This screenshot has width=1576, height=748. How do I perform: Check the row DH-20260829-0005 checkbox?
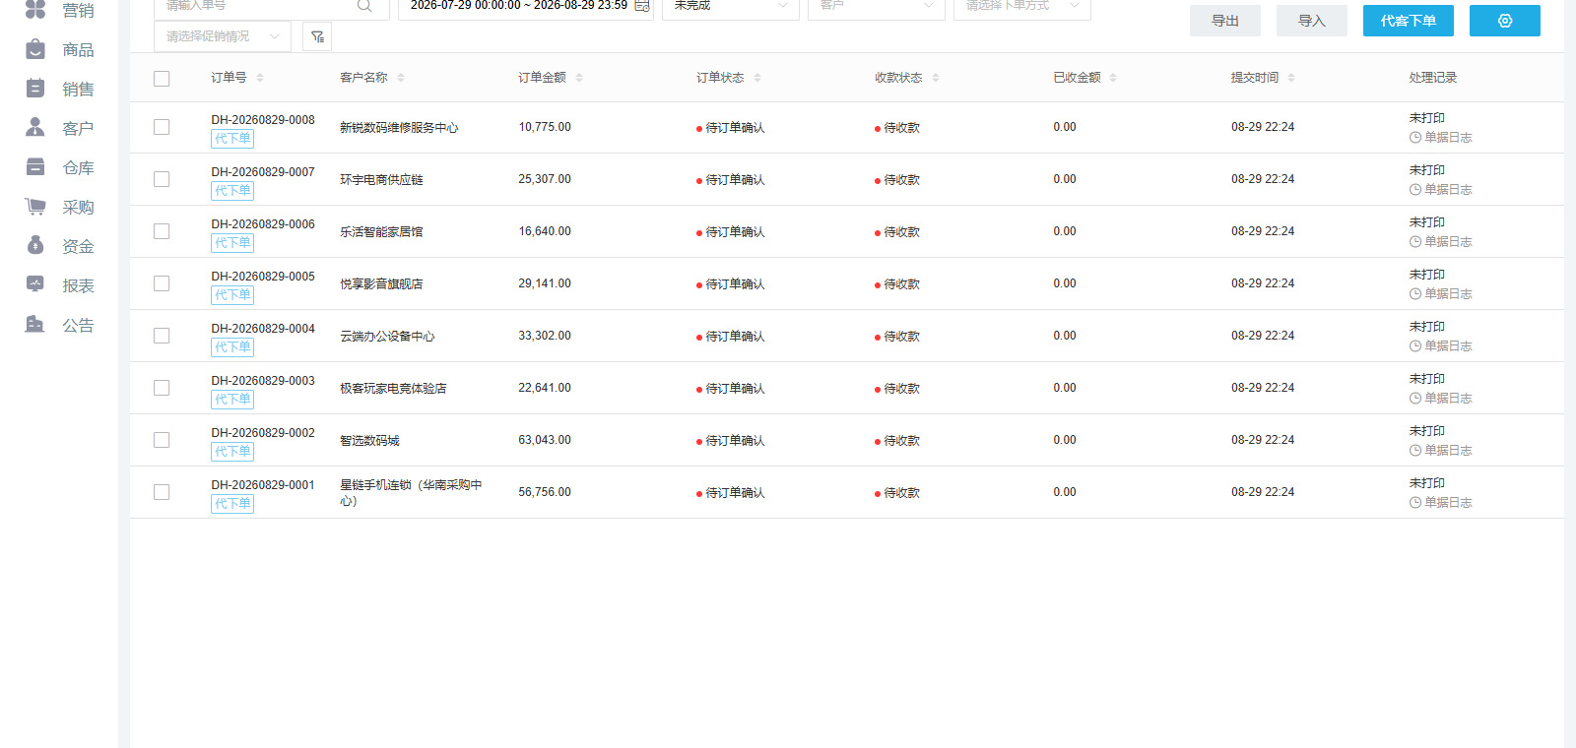(162, 283)
